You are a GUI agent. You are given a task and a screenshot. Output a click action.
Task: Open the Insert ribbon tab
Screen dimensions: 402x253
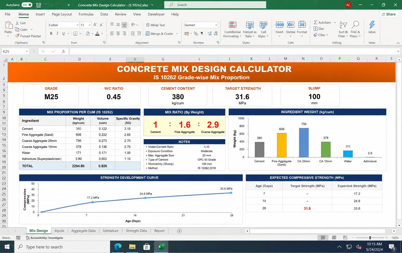[x=40, y=14]
